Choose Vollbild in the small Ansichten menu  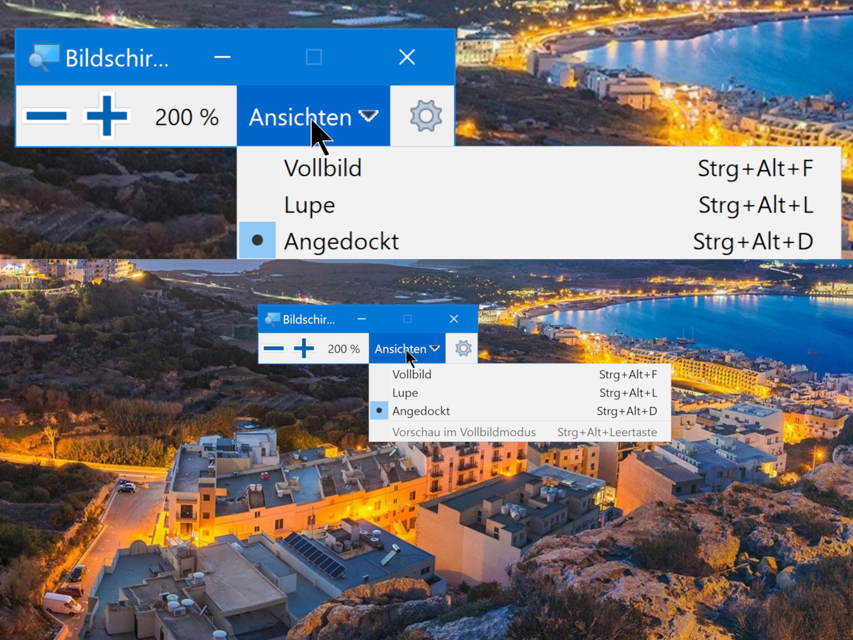pyautogui.click(x=520, y=374)
